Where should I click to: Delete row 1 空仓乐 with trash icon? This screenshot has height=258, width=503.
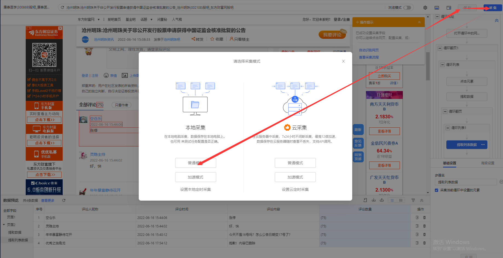click(x=424, y=218)
